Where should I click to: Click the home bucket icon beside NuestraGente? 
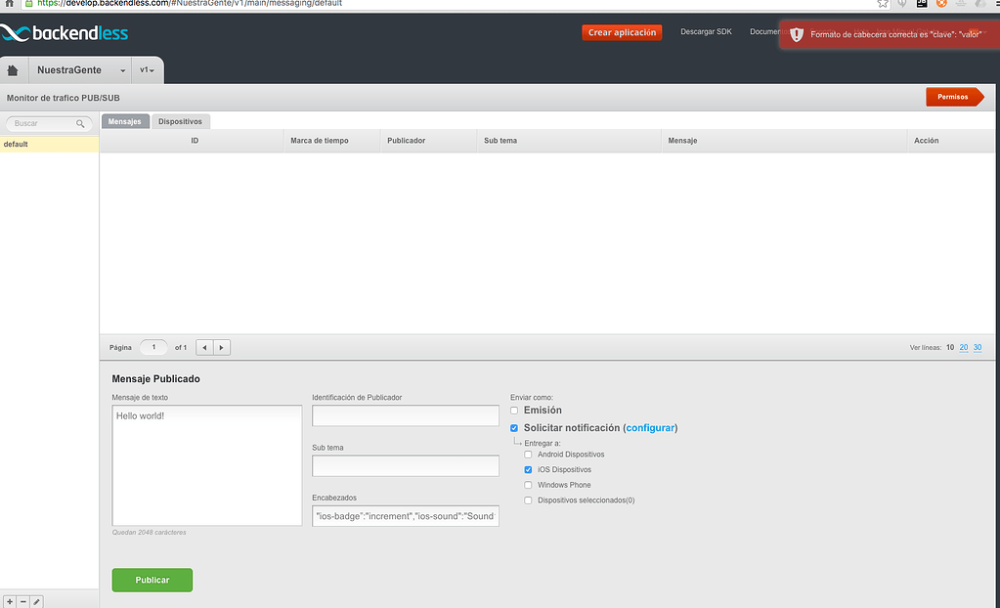point(13,69)
